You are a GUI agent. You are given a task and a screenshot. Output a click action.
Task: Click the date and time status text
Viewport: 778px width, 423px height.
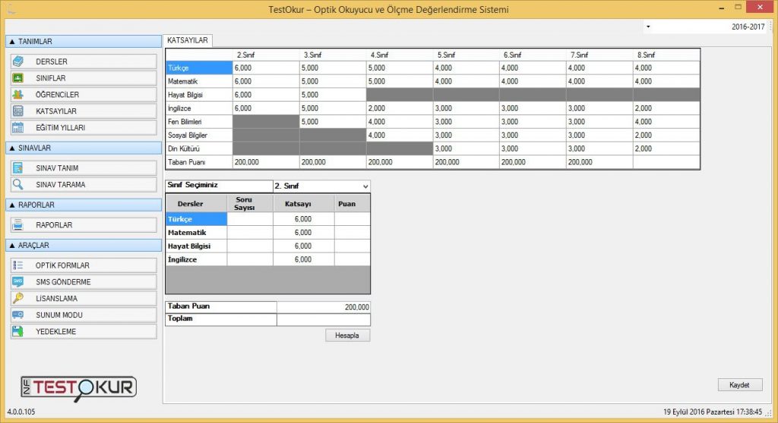point(713,412)
